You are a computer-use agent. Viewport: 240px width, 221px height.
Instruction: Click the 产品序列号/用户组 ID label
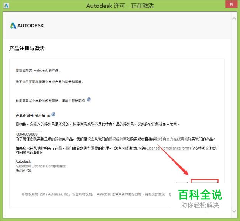tap(33, 116)
